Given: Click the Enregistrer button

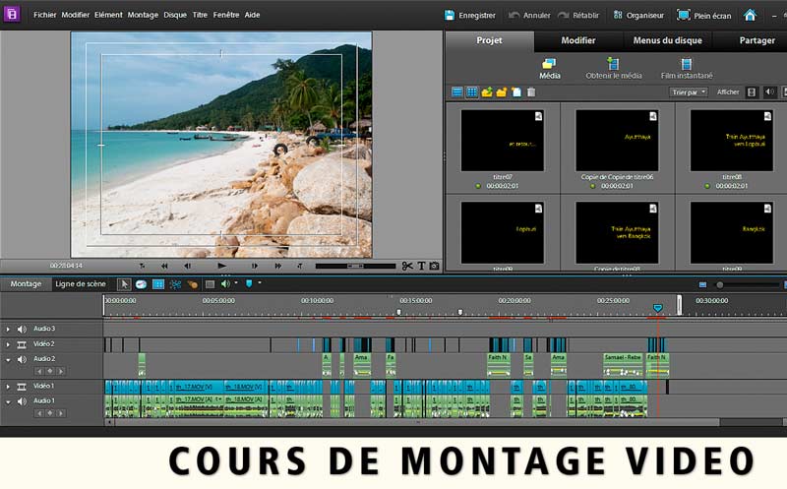Looking at the screenshot, I should click(470, 15).
